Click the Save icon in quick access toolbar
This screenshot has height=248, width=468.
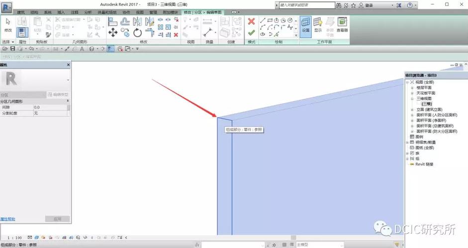pos(12,49)
